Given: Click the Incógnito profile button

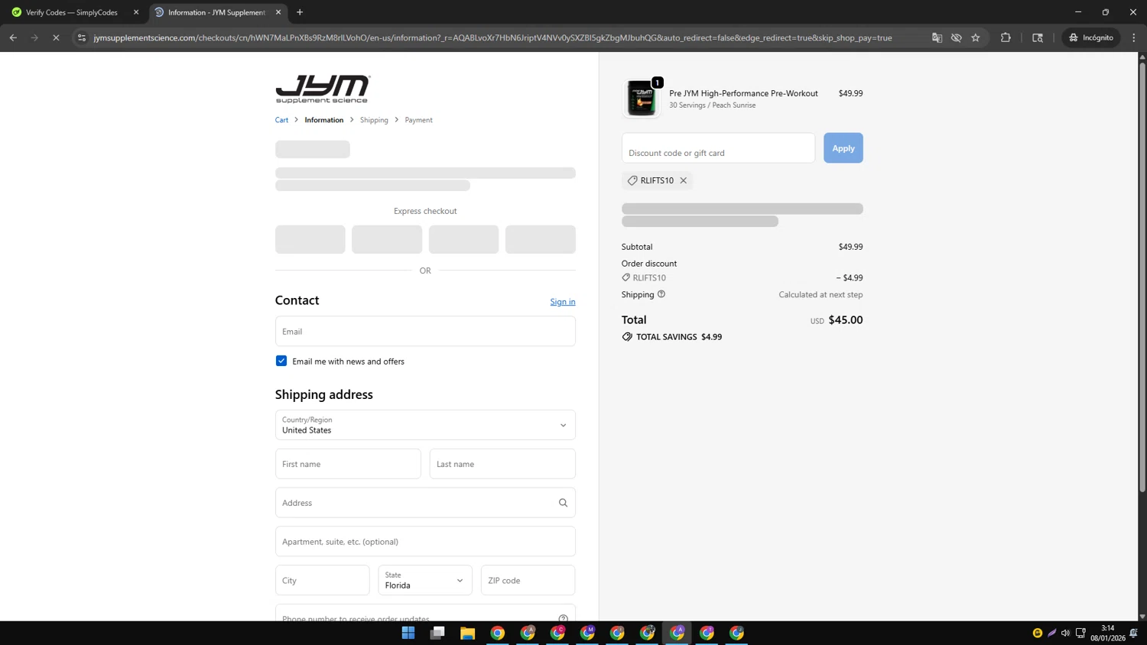Looking at the screenshot, I should pos(1091,37).
